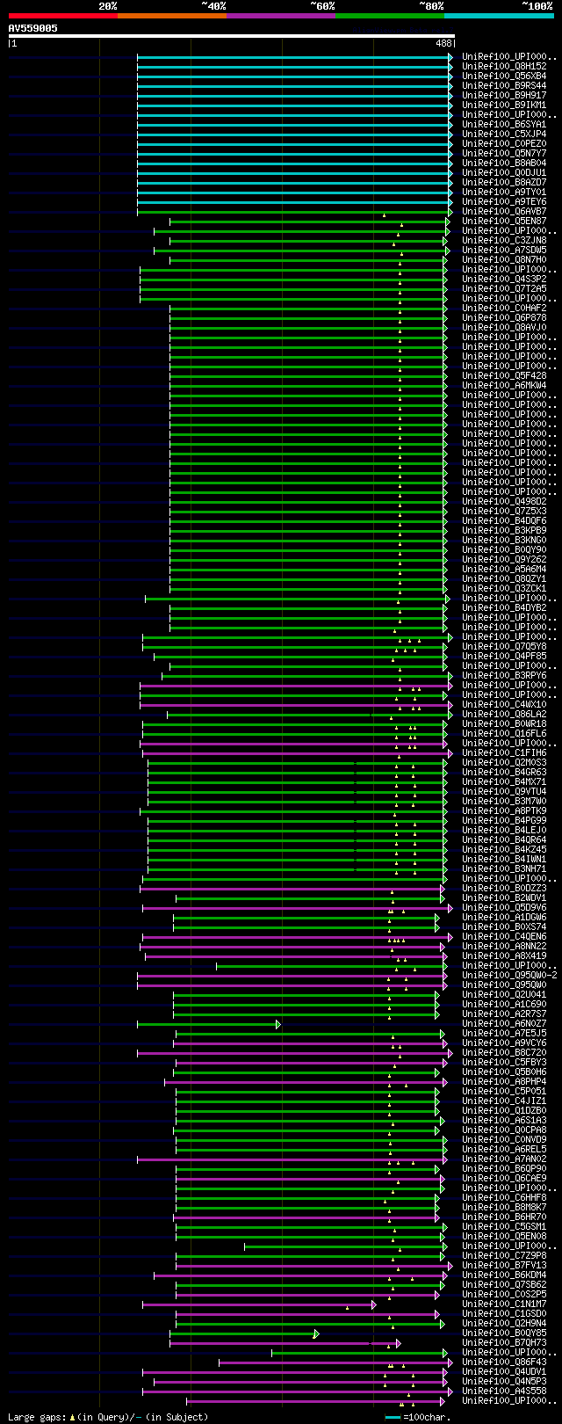Select the UniRef100_Q6AVB7 entry
The width and height of the screenshot is (562, 1424).
(504, 211)
